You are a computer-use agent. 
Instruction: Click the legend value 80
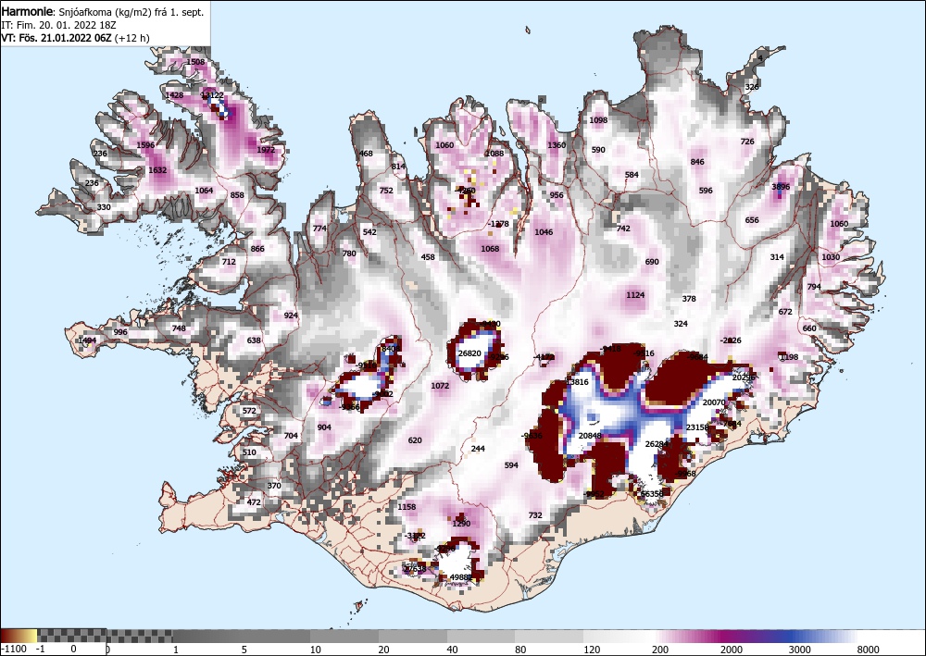tap(520, 650)
